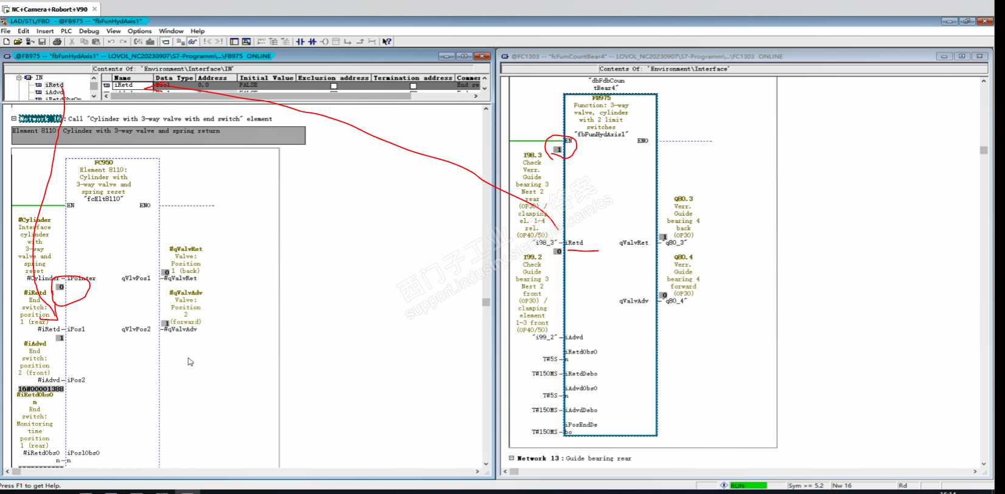Screen dimensions: 1005x494
Task: Open the Edit menu
Action: point(24,31)
